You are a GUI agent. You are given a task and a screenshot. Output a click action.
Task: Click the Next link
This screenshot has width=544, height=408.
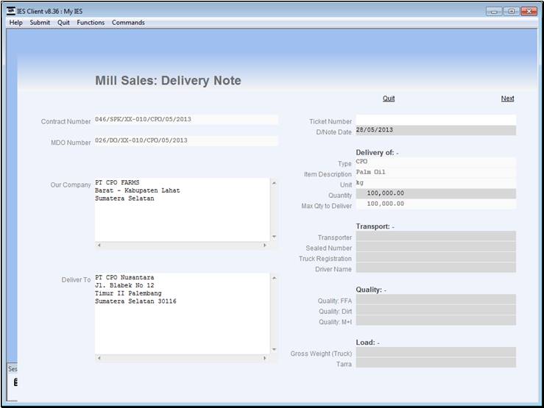tap(507, 99)
